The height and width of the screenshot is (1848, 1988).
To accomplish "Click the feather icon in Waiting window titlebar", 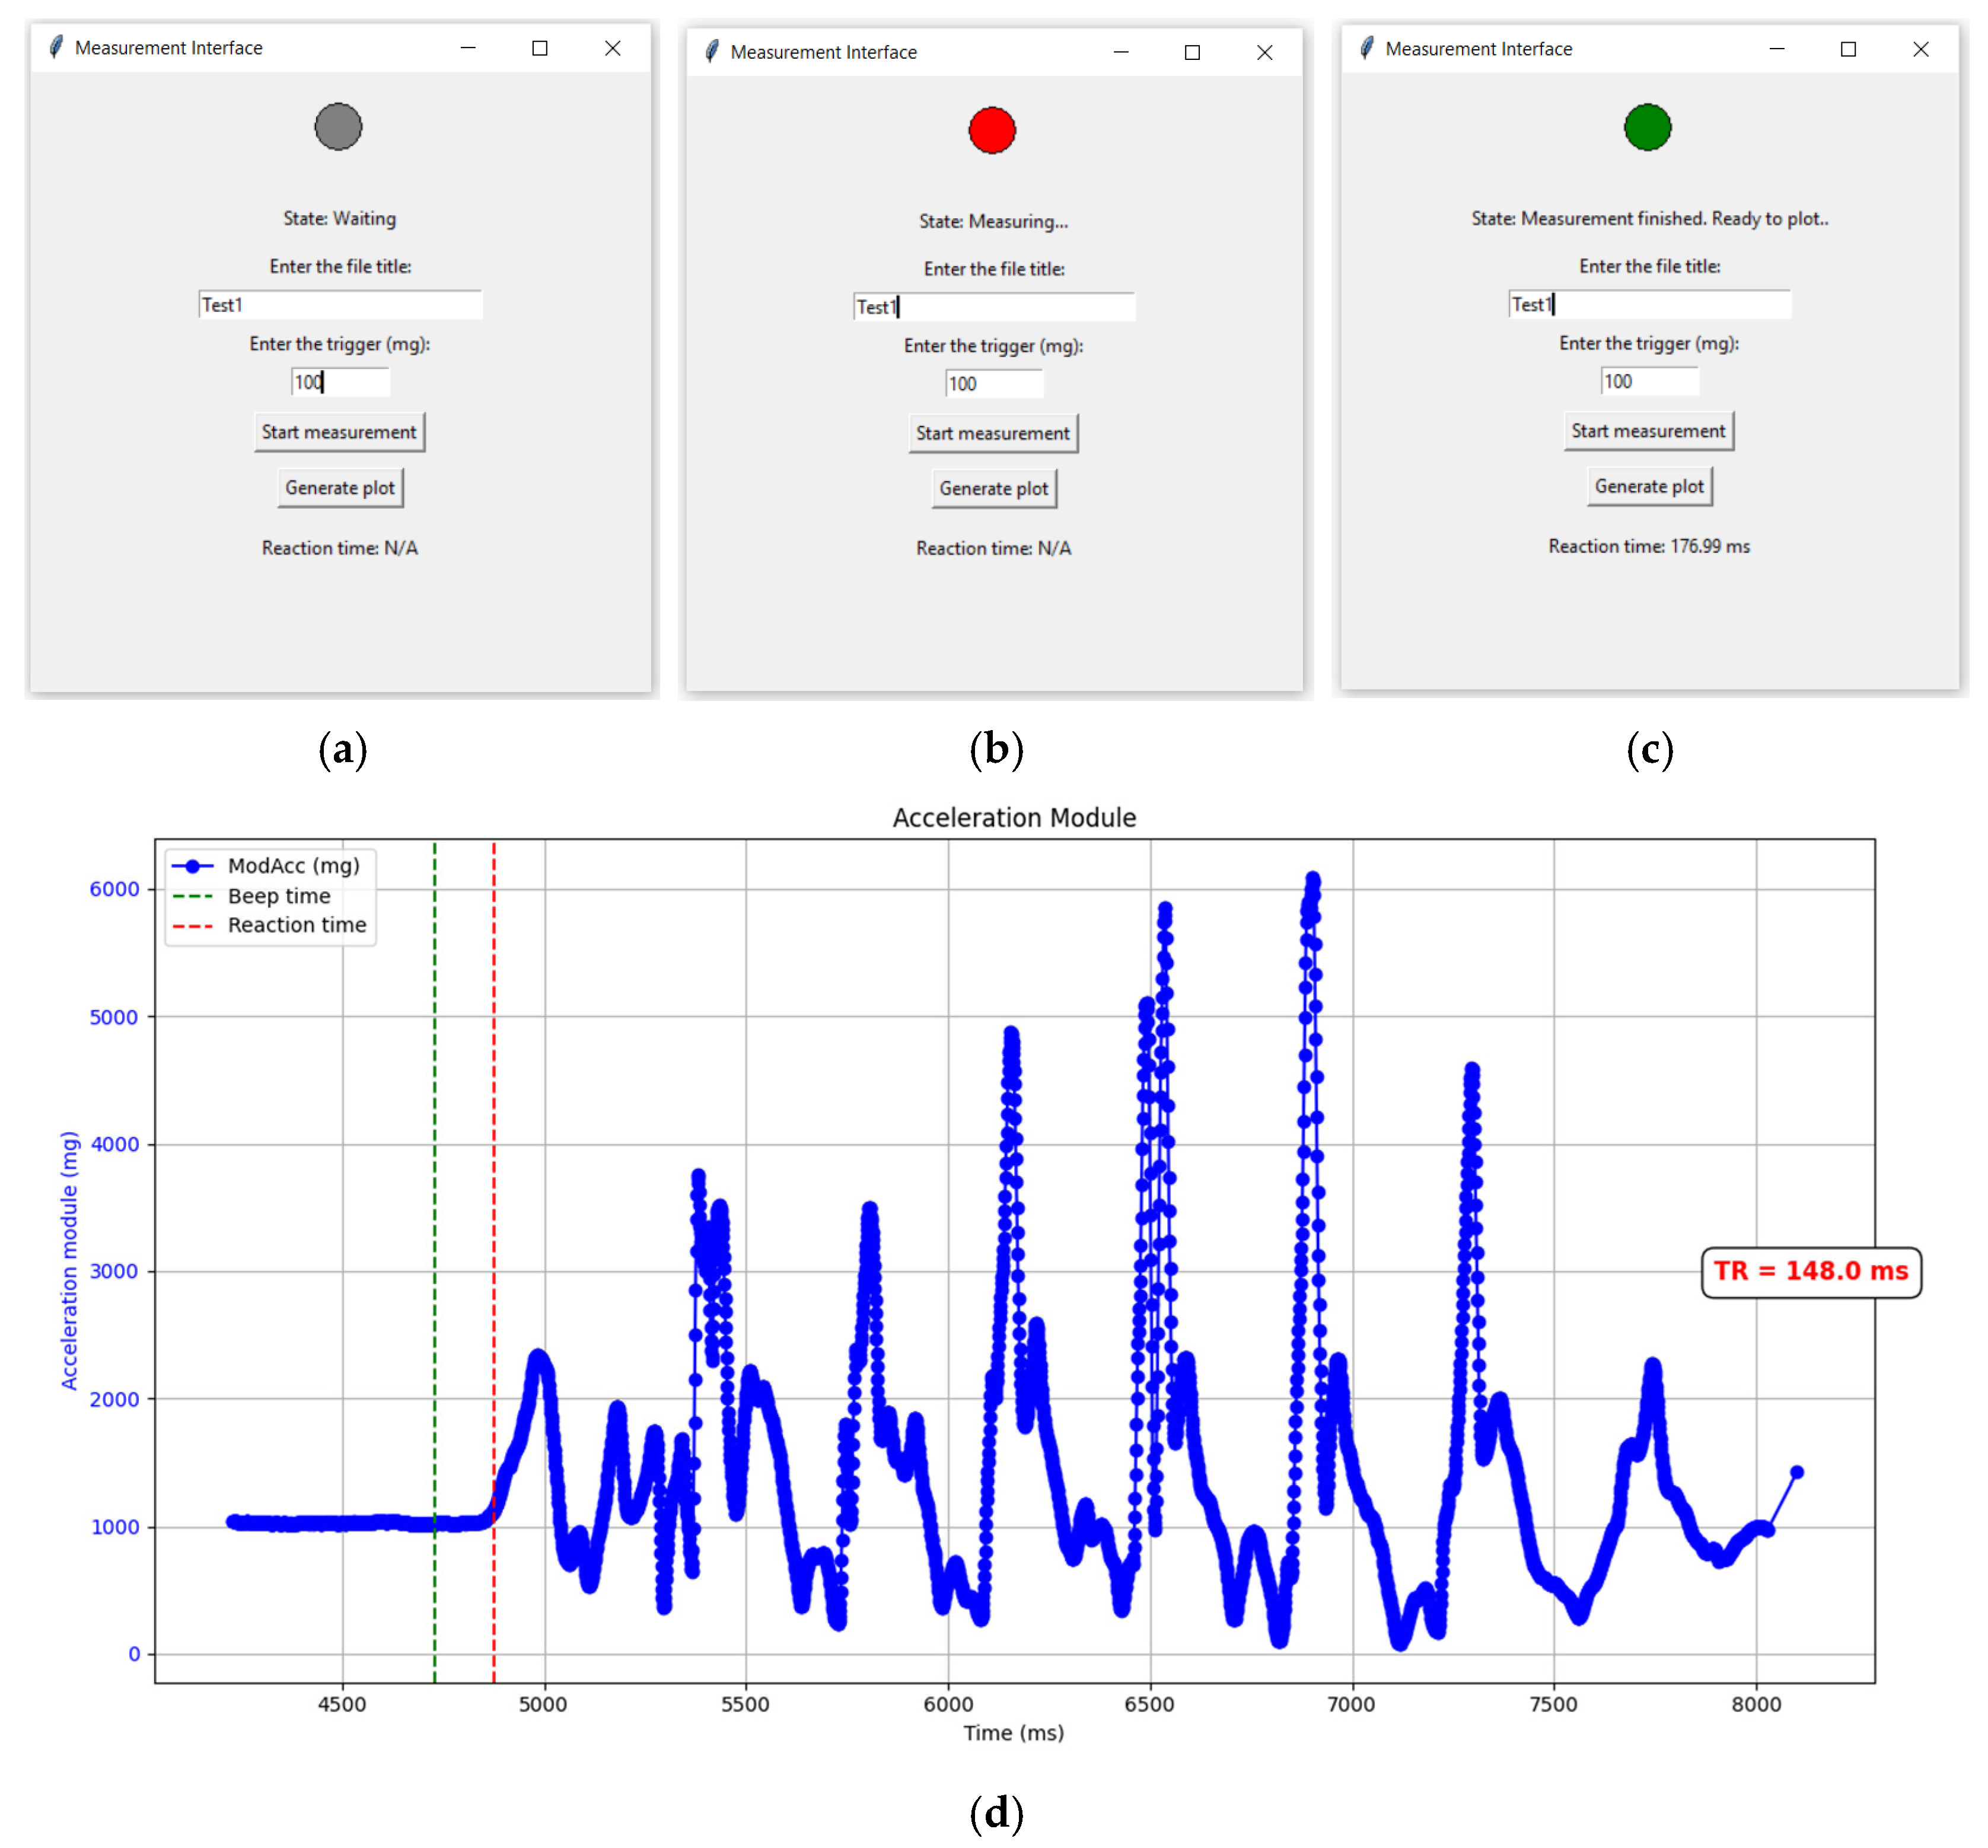I will coord(56,47).
